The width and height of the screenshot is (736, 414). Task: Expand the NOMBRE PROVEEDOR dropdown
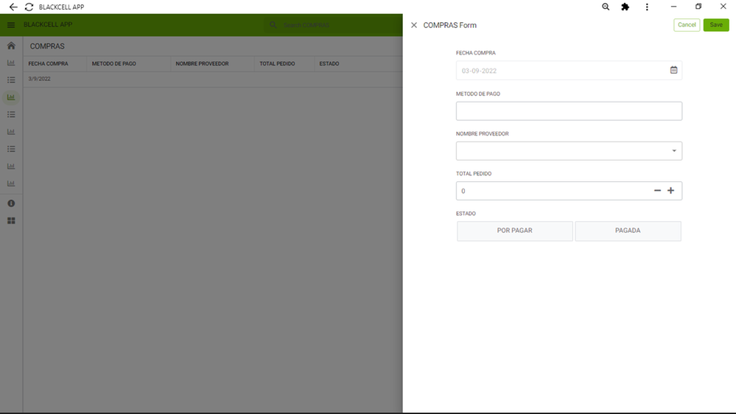point(674,151)
